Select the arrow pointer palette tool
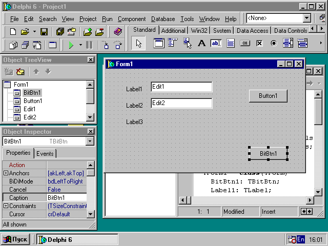The height and width of the screenshot is (246, 328). (138, 43)
